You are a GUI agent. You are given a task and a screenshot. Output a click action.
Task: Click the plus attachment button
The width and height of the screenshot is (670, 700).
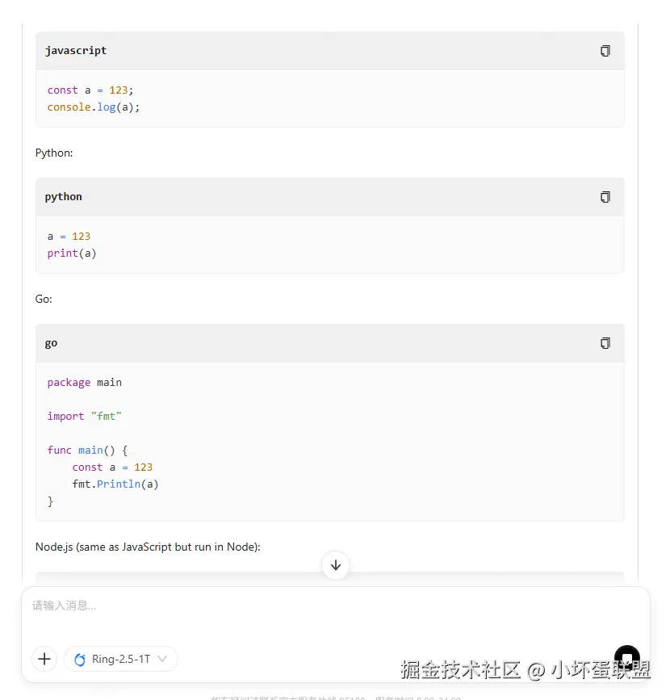(44, 659)
